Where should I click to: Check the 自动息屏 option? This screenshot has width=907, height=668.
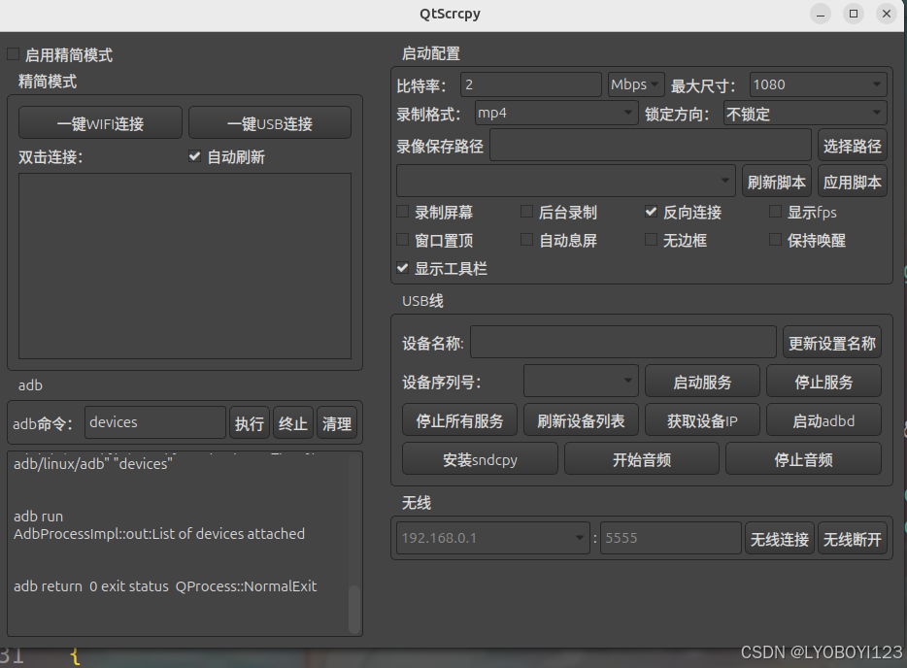click(x=526, y=240)
